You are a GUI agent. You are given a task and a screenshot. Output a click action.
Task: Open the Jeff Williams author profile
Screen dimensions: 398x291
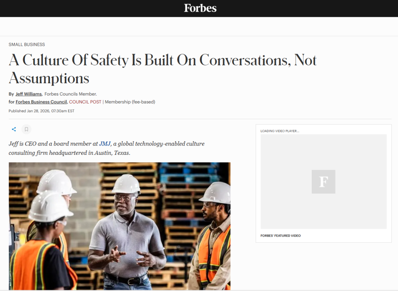point(28,94)
